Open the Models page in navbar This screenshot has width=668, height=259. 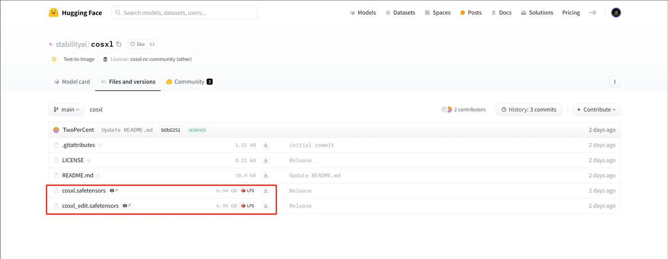(x=363, y=13)
